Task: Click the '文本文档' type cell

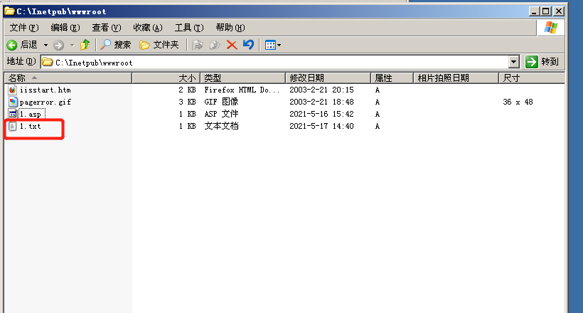Action: pos(221,126)
